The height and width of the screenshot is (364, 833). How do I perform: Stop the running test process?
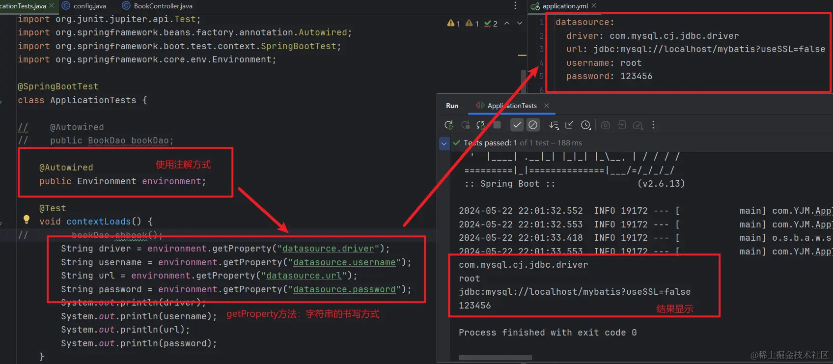click(497, 125)
